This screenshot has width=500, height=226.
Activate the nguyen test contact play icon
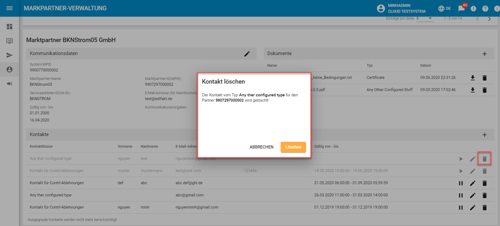click(461, 159)
